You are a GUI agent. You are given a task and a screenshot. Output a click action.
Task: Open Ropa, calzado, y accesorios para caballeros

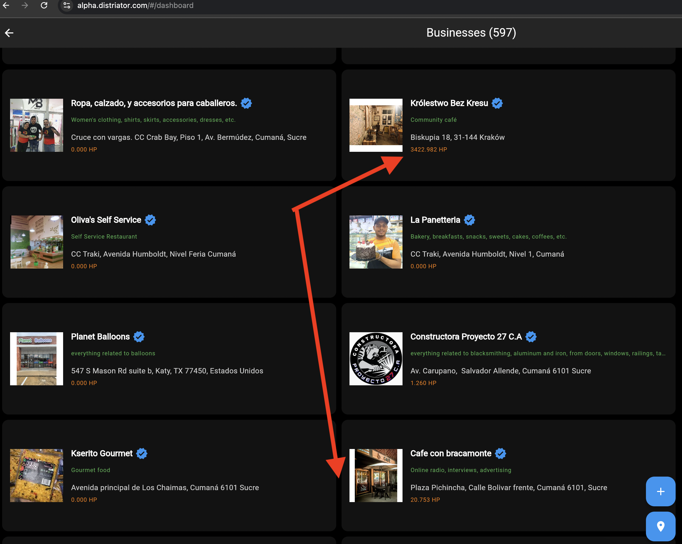[154, 103]
